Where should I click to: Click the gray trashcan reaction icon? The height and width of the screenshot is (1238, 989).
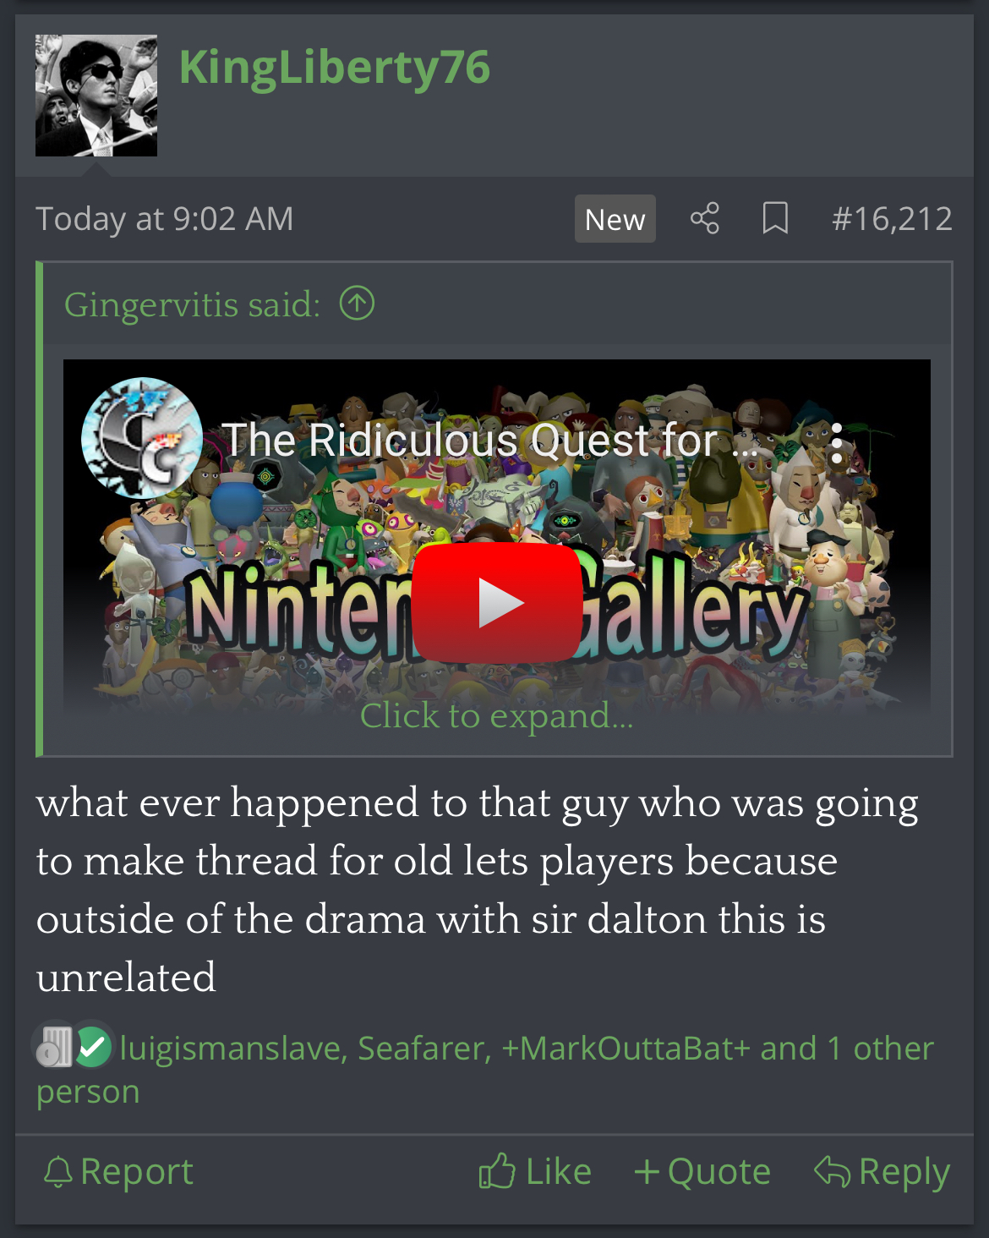[54, 1047]
